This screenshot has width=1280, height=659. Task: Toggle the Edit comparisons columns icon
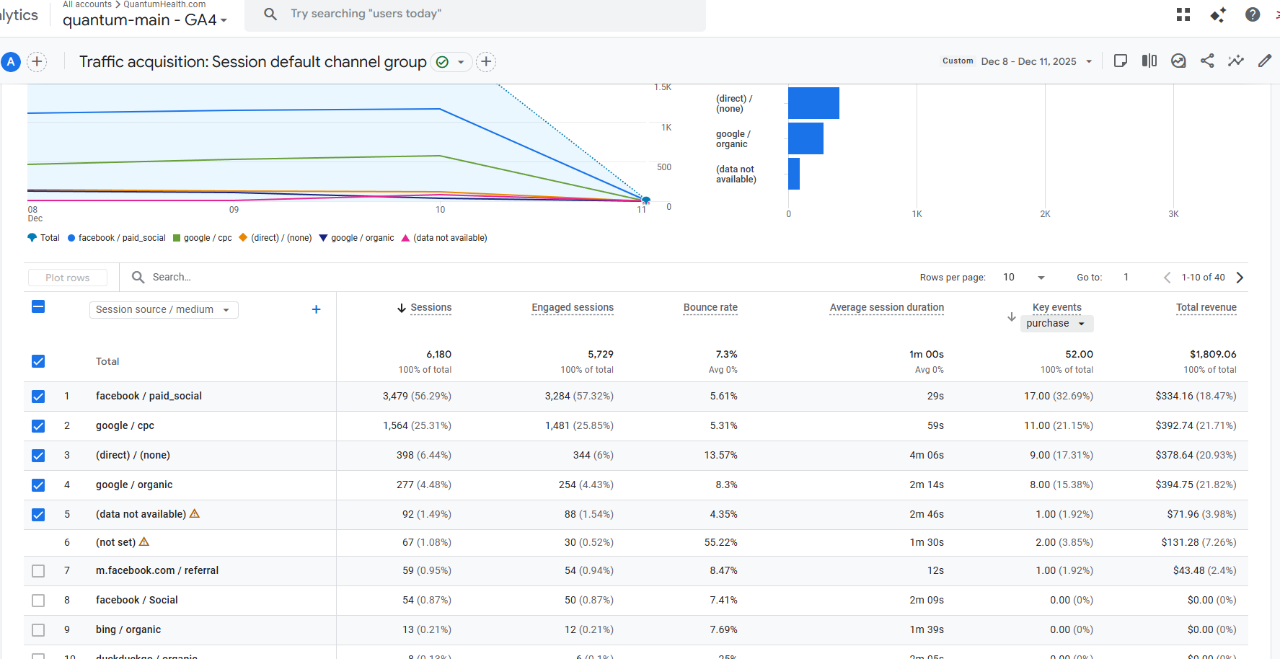[1149, 61]
